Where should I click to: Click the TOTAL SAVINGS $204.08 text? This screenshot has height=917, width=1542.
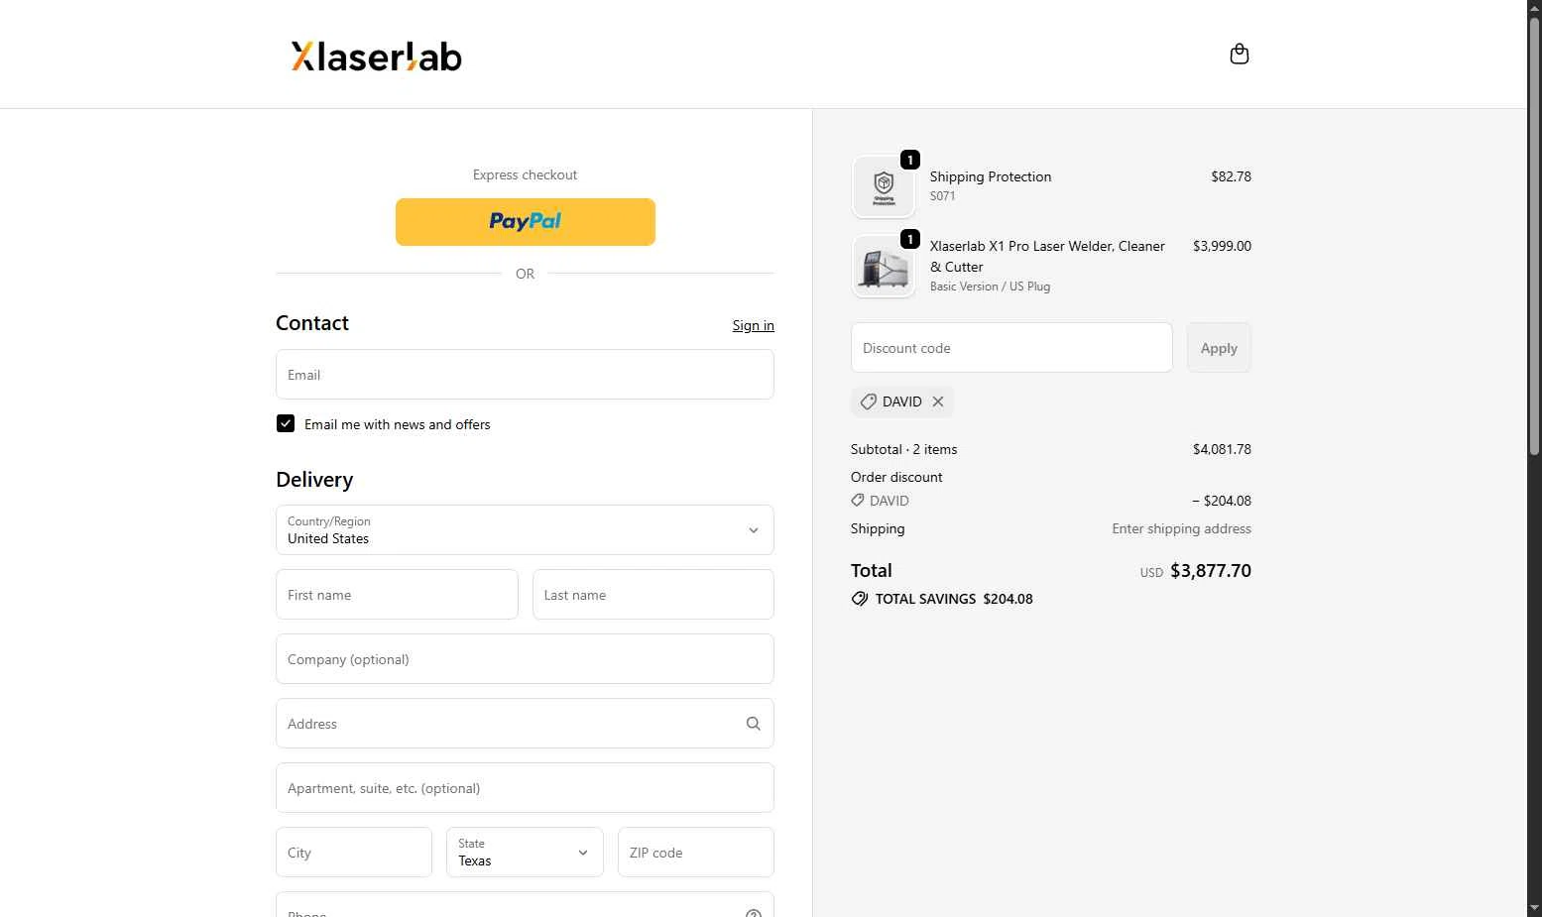(954, 599)
